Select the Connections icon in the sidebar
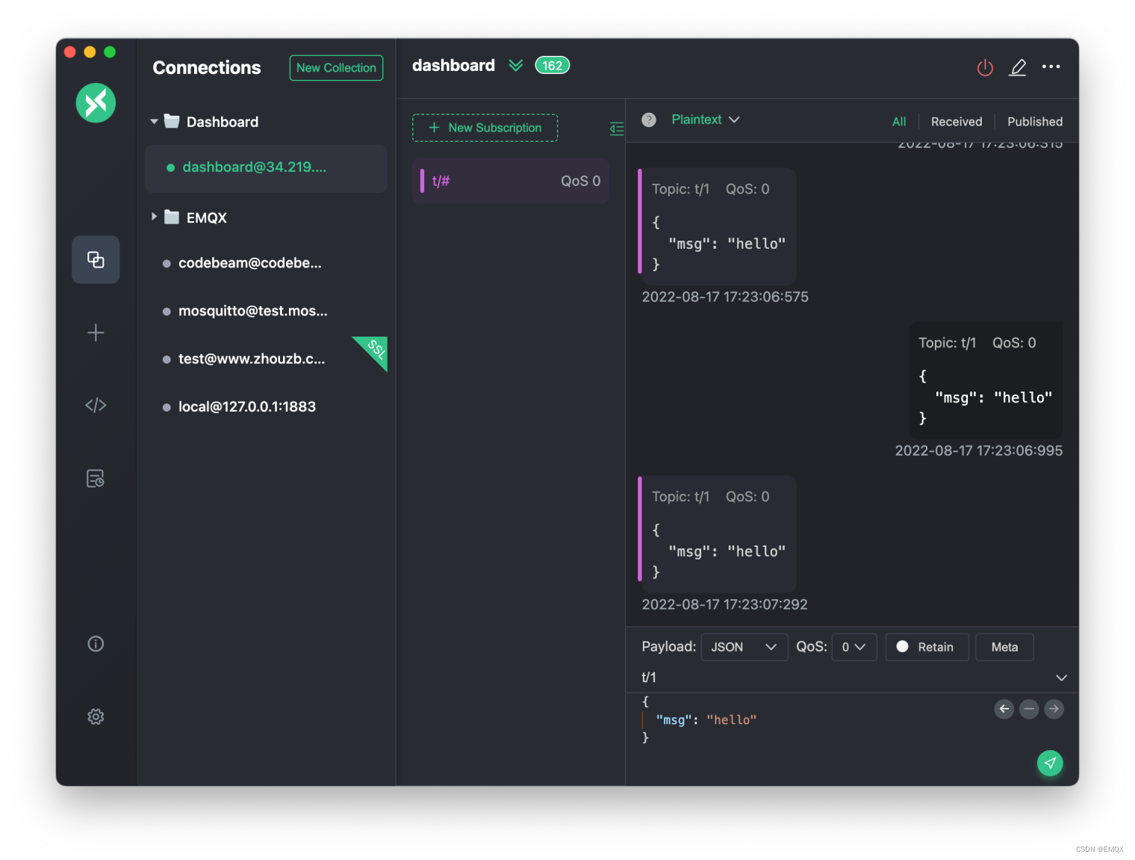 coord(96,259)
